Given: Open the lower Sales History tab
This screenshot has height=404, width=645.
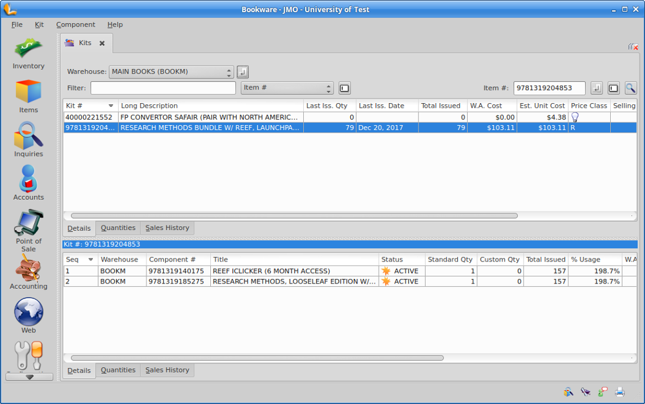Looking at the screenshot, I should [167, 370].
